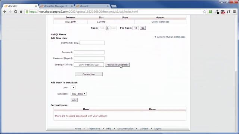Click the f? font extension icon

point(229,12)
